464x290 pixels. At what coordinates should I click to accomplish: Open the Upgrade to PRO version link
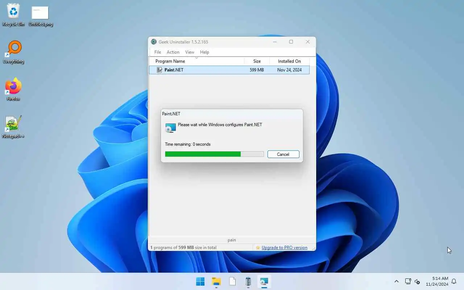pyautogui.click(x=285, y=248)
